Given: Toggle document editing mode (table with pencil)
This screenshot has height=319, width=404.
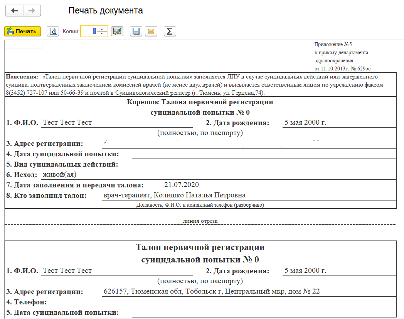Looking at the screenshot, I should 117,31.
